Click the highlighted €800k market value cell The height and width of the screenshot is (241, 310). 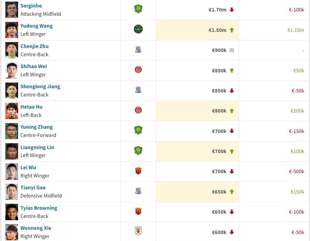pyautogui.click(x=197, y=111)
